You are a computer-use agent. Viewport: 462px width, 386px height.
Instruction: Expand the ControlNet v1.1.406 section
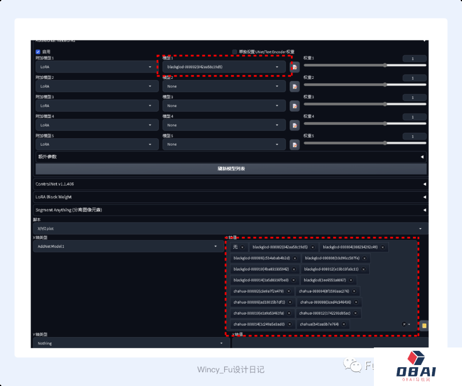tap(230, 184)
